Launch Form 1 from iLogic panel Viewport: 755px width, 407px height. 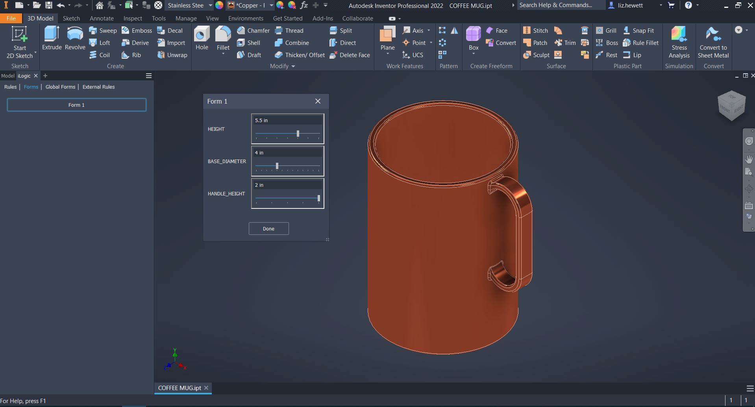pyautogui.click(x=76, y=105)
